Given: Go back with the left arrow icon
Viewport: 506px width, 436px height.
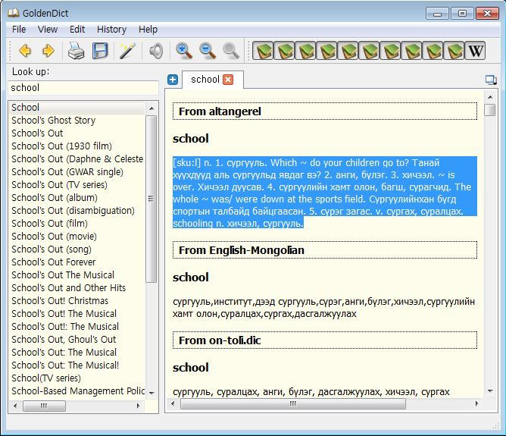Looking at the screenshot, I should point(25,51).
